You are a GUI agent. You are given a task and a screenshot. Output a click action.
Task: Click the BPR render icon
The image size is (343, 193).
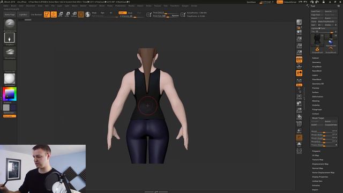299,22
